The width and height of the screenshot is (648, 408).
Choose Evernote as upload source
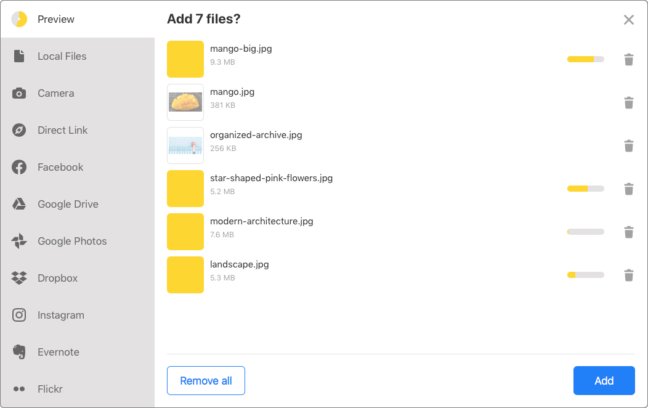tap(58, 352)
